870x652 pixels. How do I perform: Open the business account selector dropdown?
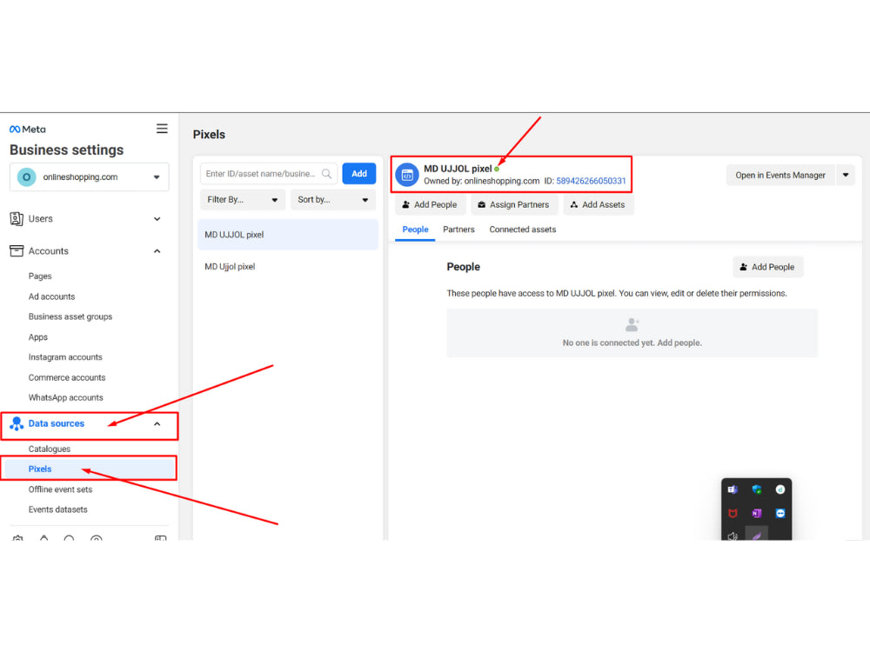90,176
